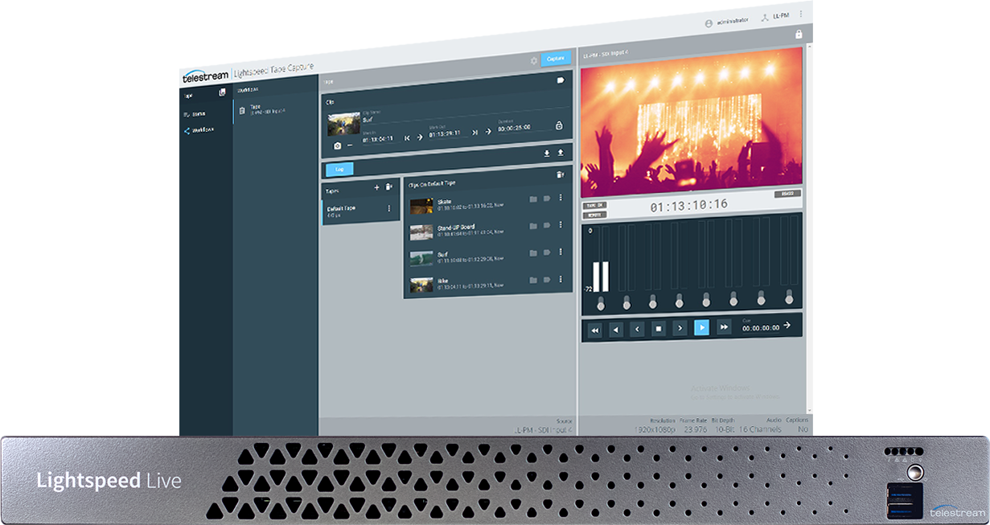Click the download/import icon below the Clip panel
The height and width of the screenshot is (525, 990).
click(x=548, y=153)
